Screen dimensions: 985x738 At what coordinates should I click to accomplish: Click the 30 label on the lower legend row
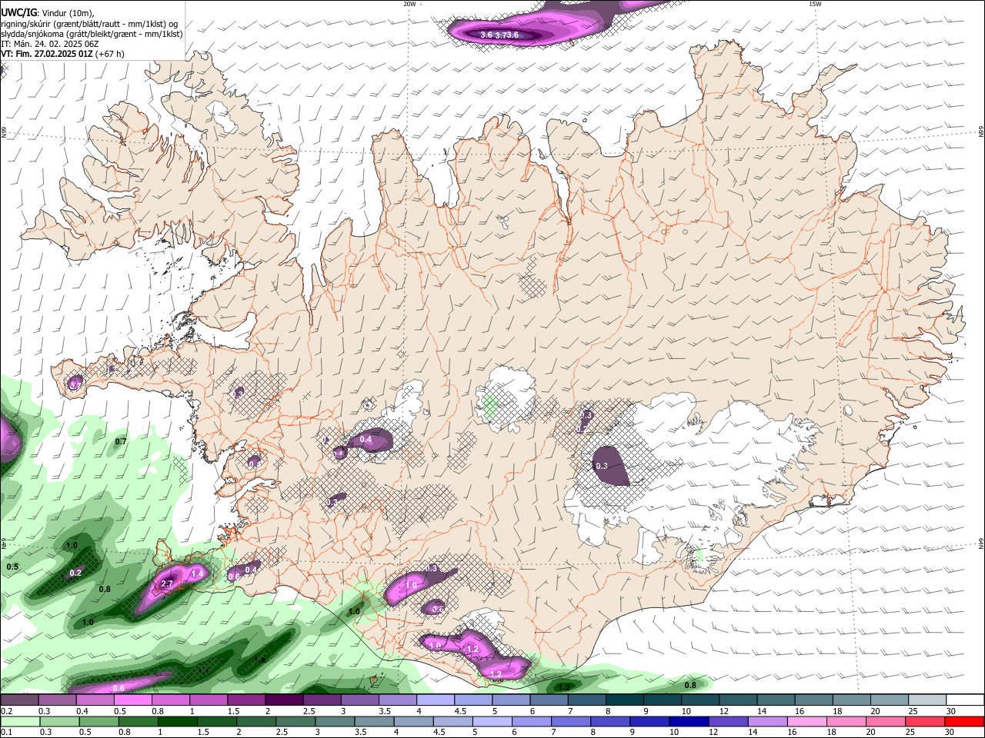950,732
